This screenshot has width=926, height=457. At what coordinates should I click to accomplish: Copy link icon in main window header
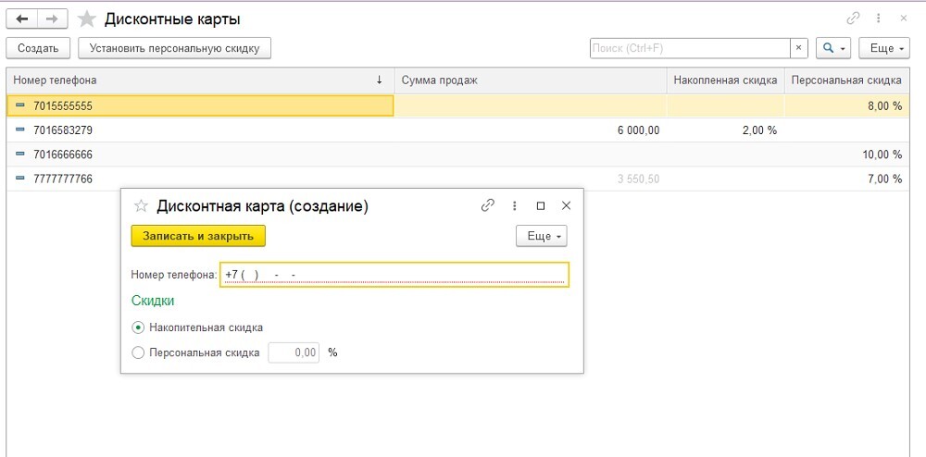853,19
